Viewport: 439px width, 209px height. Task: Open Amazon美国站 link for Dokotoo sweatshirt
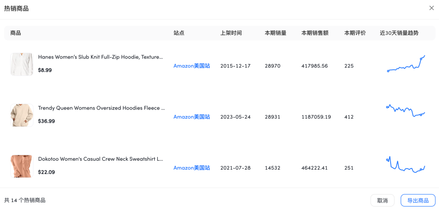(x=192, y=168)
